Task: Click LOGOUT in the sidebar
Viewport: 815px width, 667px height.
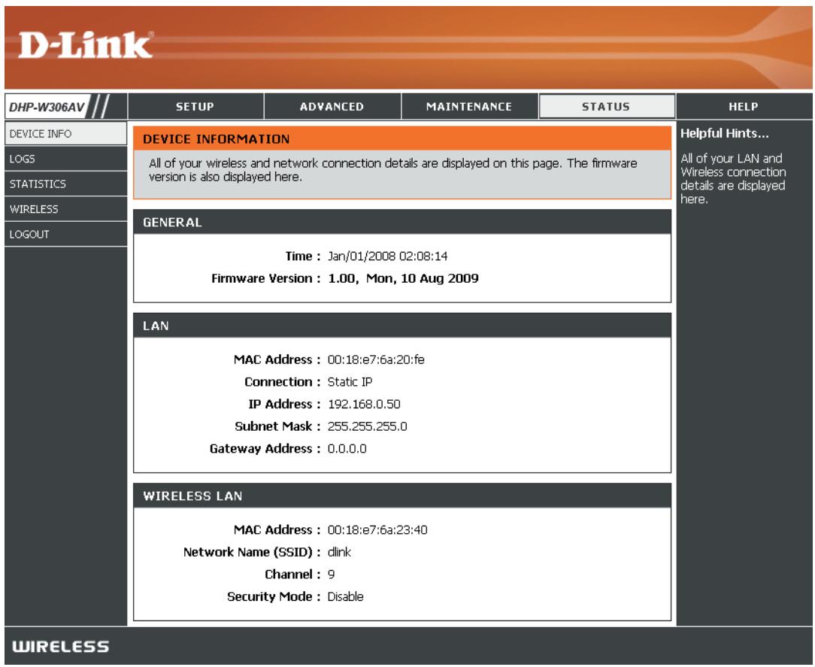Action: click(65, 234)
